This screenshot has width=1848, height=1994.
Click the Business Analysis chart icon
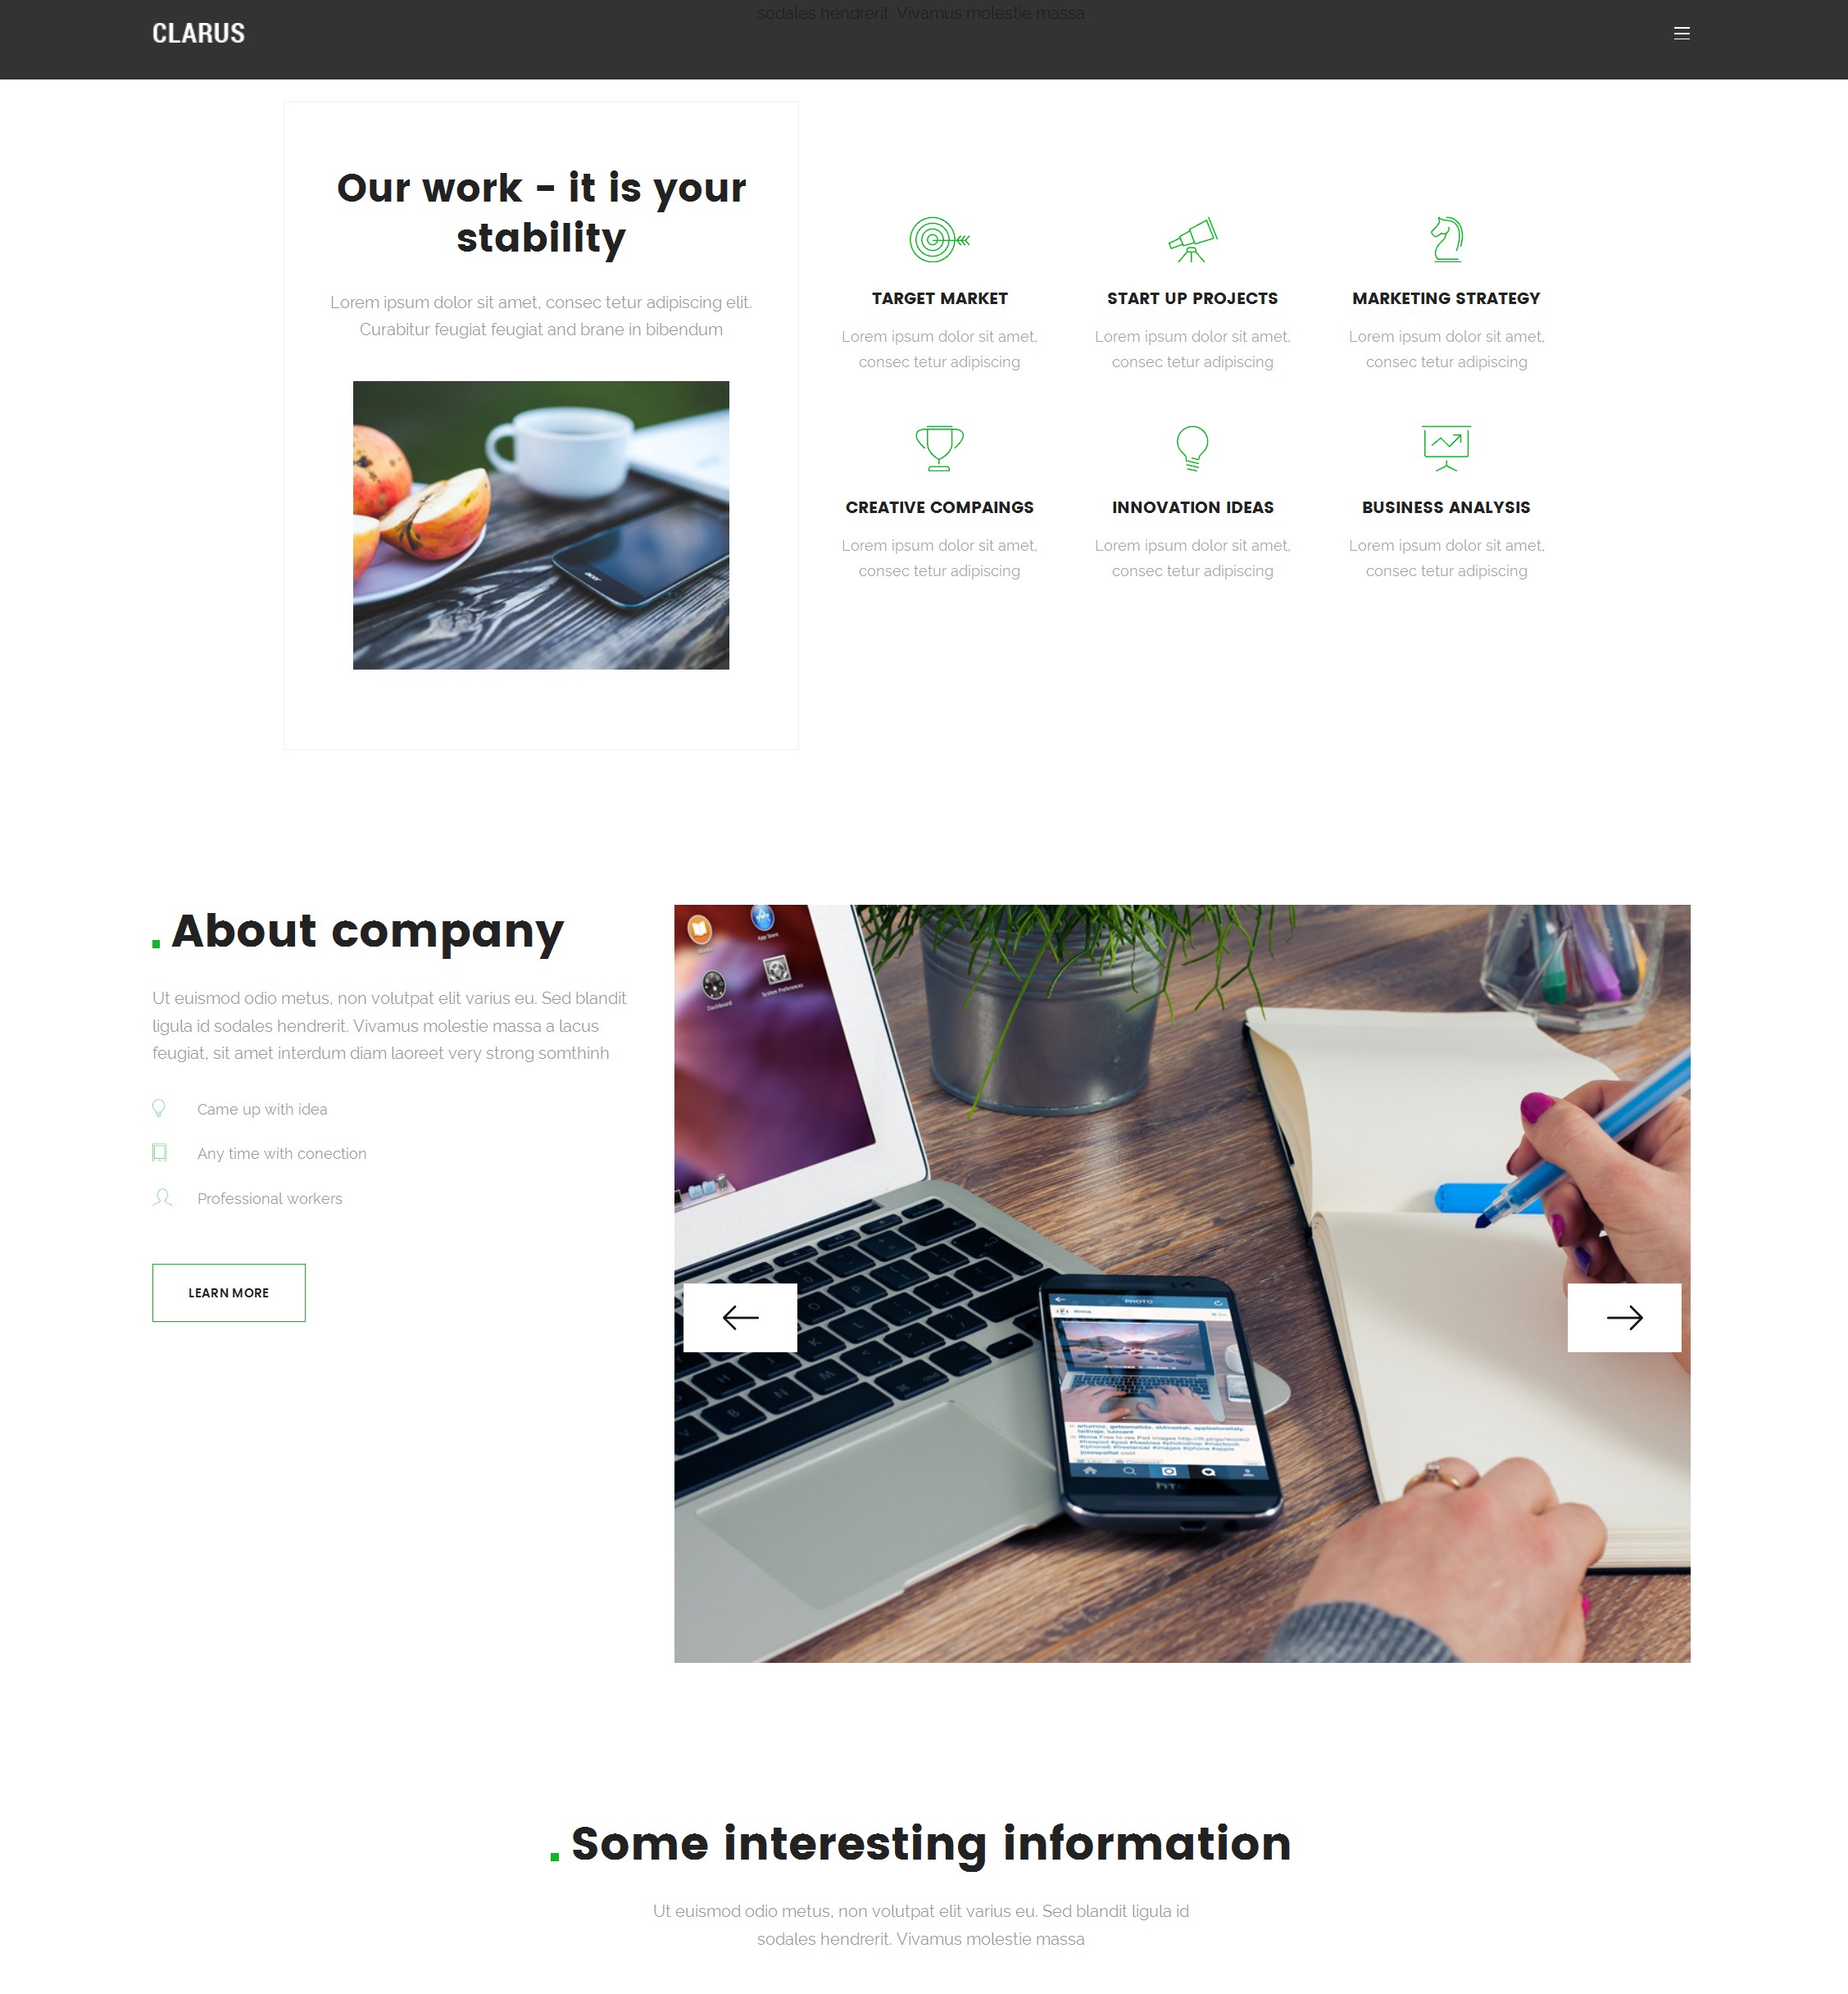coord(1445,447)
